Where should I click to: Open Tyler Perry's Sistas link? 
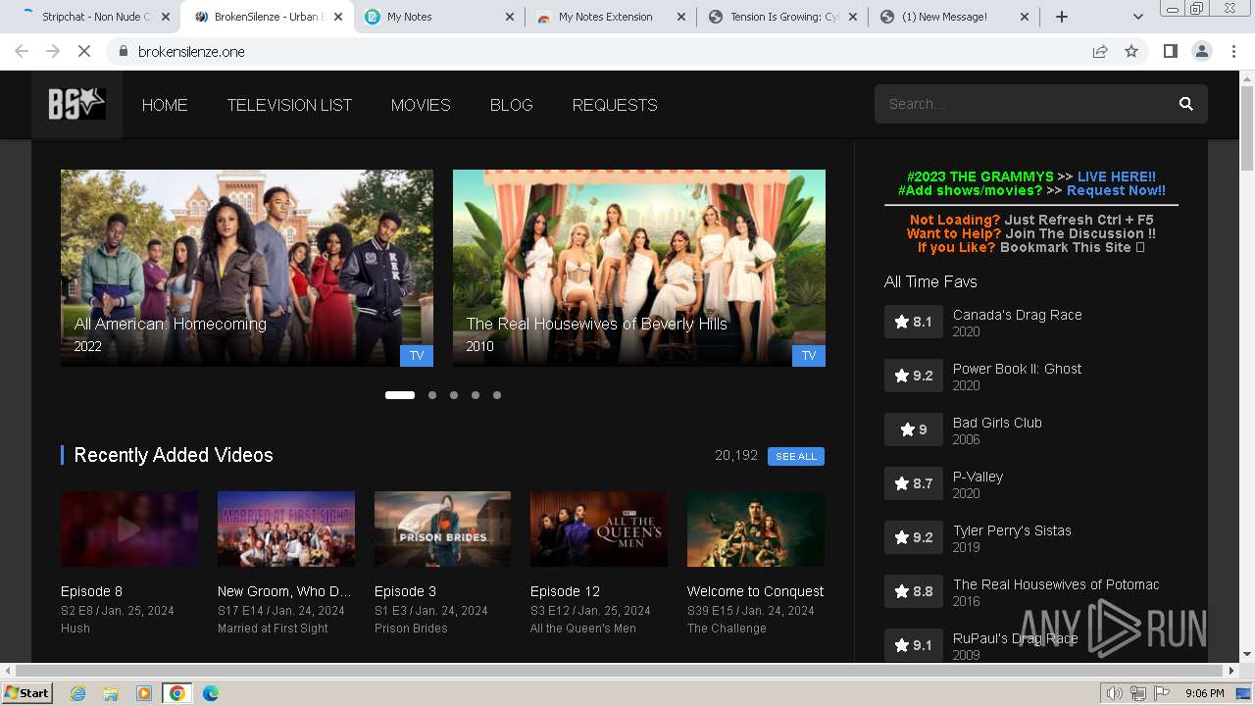1012,530
